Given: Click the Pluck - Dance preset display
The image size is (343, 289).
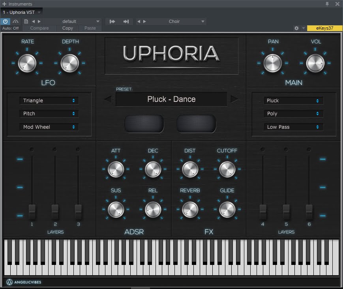Looking at the screenshot, I should pos(171,99).
